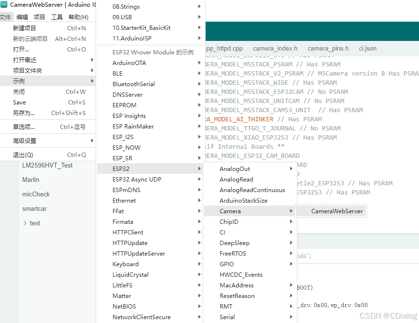Open ESP32 Async UDP examples

(x=151, y=180)
